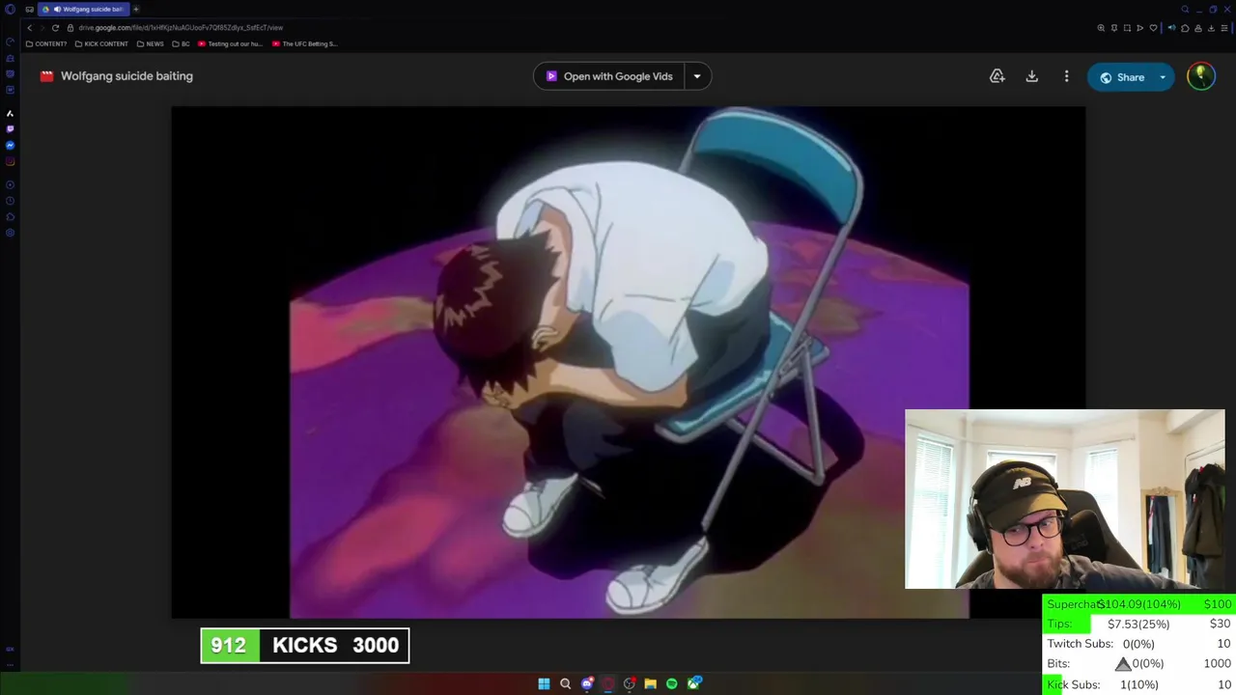
Task: Click the 912 KICKS 3000 goal bar
Action: coord(305,646)
